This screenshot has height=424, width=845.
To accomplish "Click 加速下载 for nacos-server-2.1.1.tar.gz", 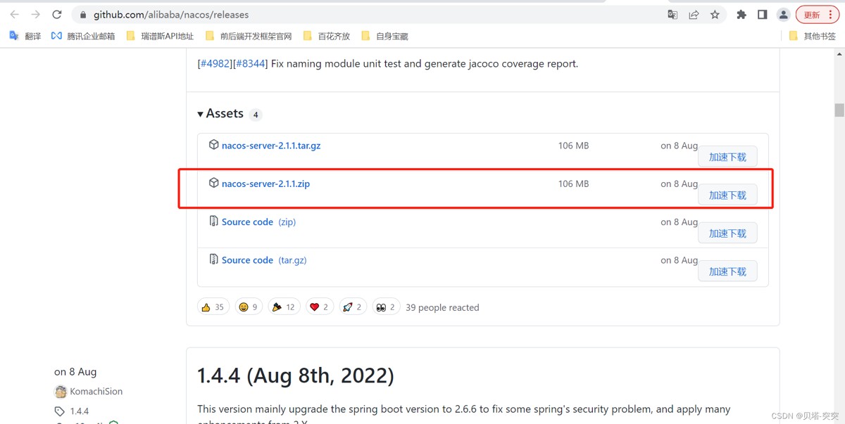I will [727, 157].
